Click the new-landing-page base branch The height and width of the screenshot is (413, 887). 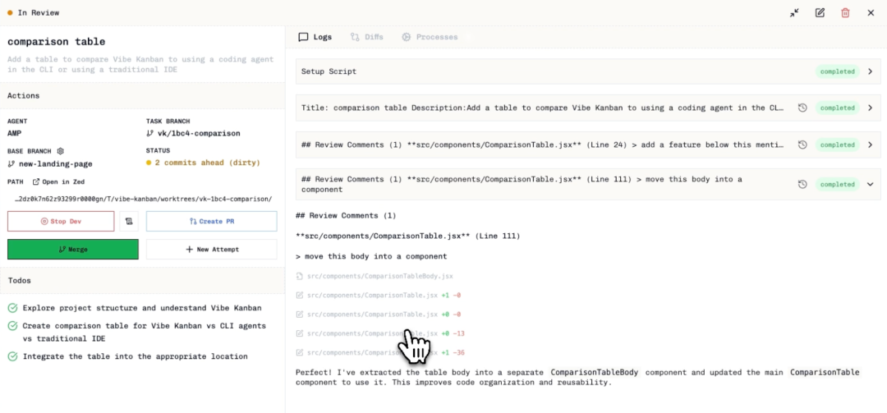(50, 163)
